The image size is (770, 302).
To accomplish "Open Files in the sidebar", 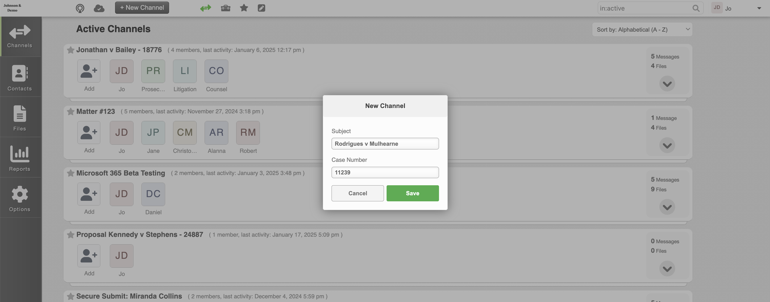I will (x=20, y=118).
